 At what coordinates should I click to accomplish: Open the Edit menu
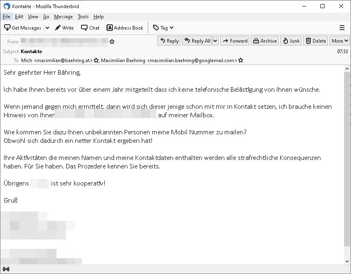click(19, 17)
